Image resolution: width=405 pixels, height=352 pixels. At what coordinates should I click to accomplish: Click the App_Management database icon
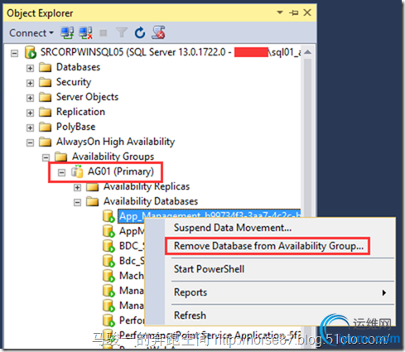click(x=108, y=216)
